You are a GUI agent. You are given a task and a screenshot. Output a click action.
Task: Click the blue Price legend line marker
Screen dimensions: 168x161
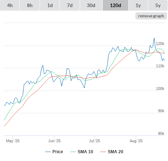[x=48, y=152]
